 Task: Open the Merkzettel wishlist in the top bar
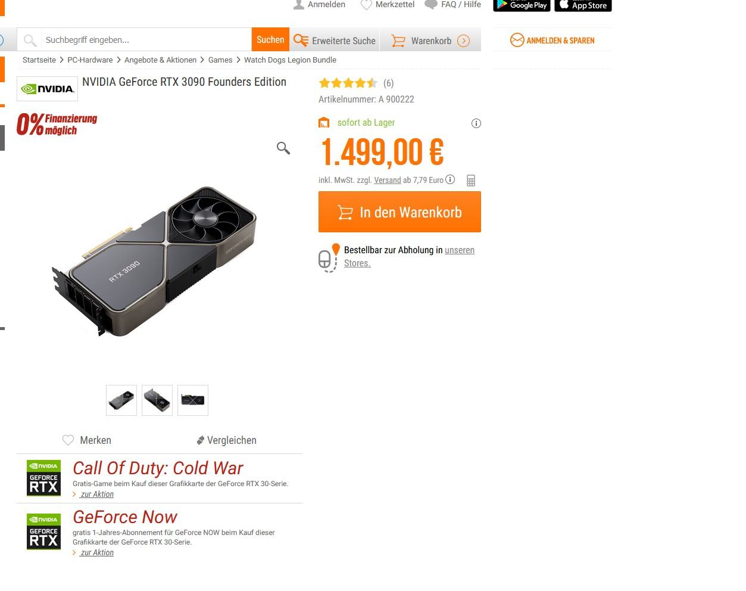click(x=388, y=5)
